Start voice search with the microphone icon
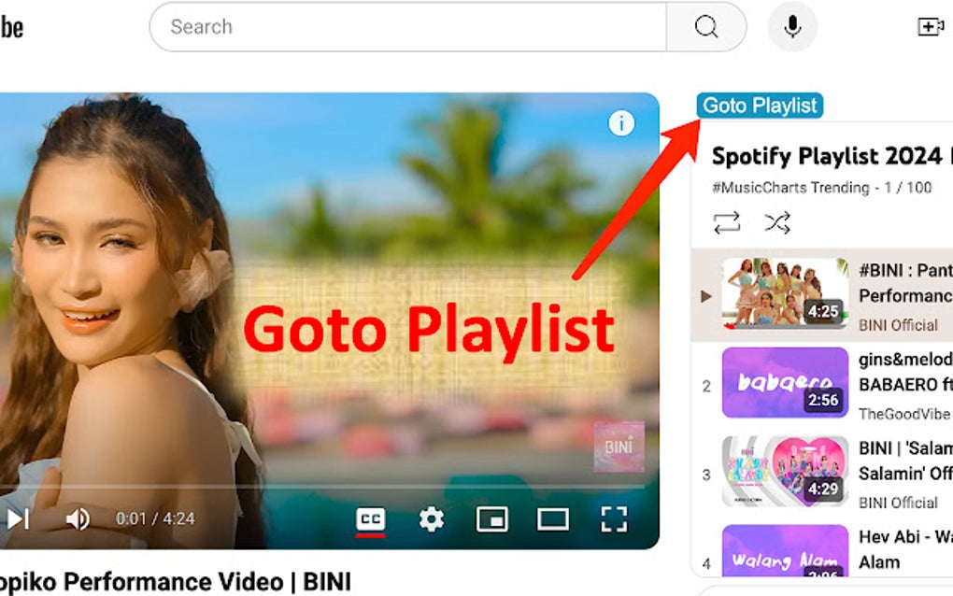The width and height of the screenshot is (953, 596). click(x=791, y=26)
